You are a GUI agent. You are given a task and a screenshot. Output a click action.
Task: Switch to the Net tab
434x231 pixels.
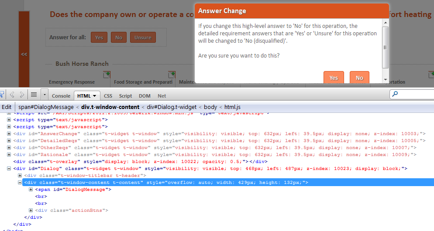[162, 96]
